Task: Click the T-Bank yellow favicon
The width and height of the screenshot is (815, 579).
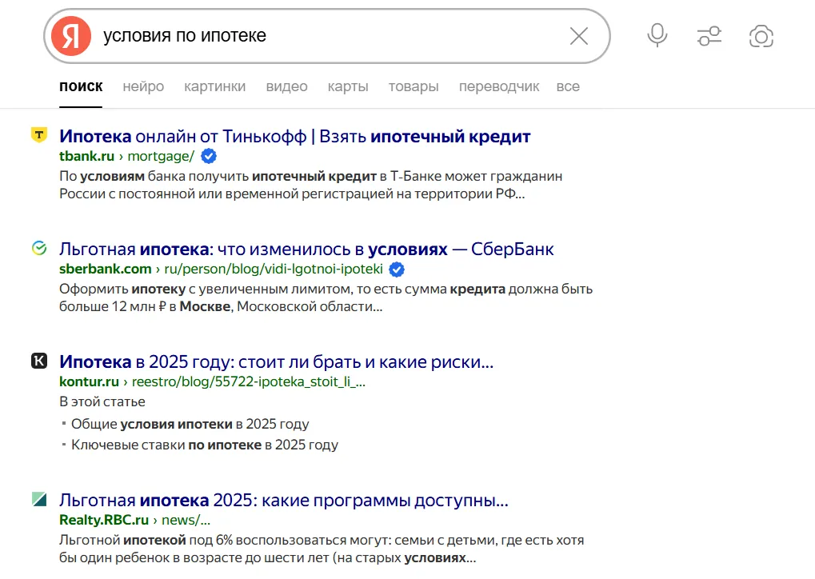Action: 39,134
